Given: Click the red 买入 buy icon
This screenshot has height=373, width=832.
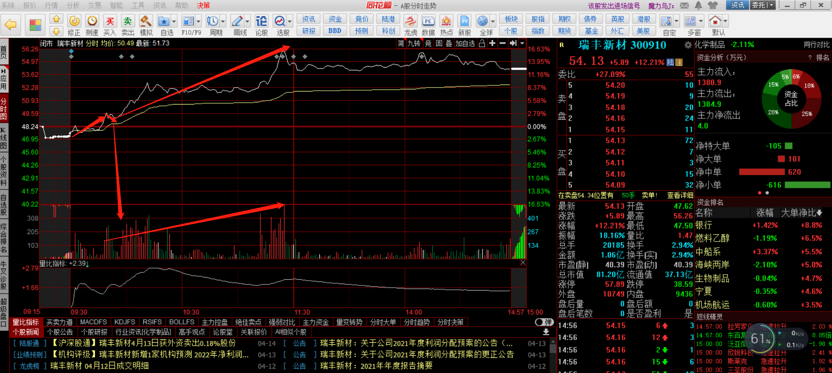Looking at the screenshot, I should (110, 21).
